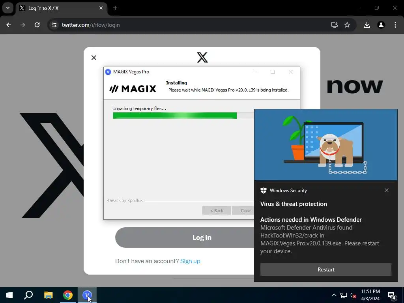View site information icon in address bar

coord(54,25)
